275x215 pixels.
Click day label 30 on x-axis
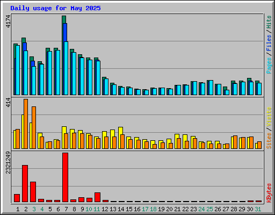click(x=250, y=209)
